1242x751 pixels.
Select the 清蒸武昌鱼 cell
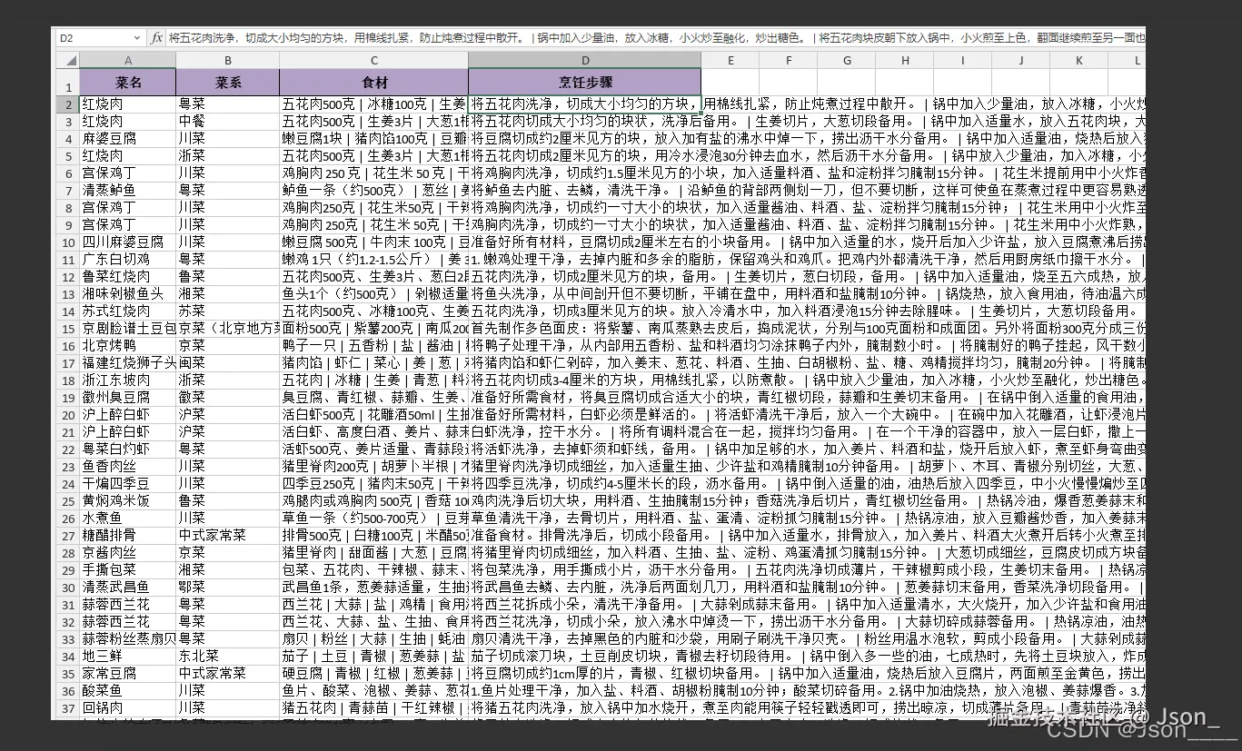click(127, 587)
